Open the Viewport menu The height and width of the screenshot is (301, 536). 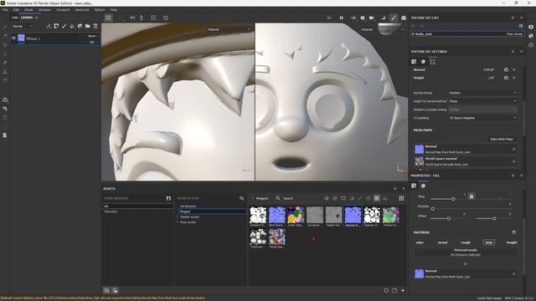[63, 10]
